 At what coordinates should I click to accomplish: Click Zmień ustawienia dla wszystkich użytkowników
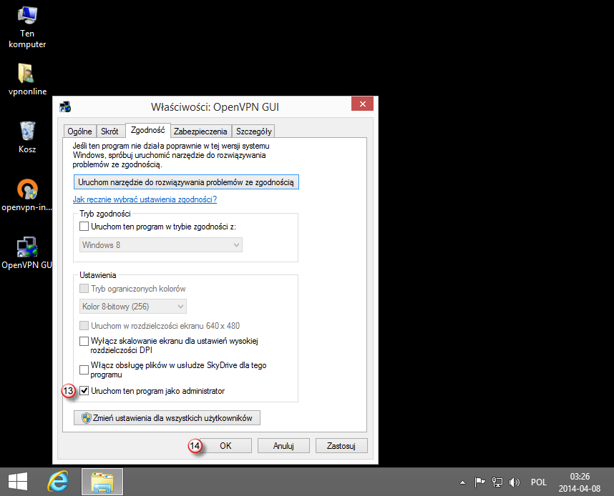167,418
